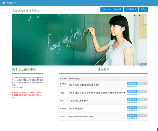This screenshot has width=158, height=131.
Task: Apply for tutoring qualification in C语言
Action: click(132, 95)
